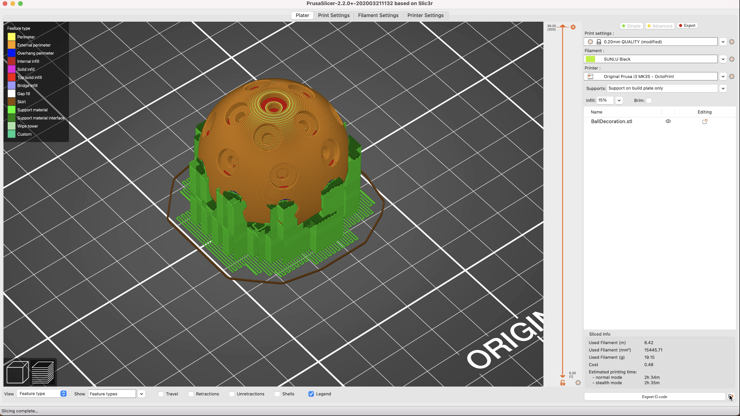Select the Plater tab
The height and width of the screenshot is (416, 740).
click(x=302, y=15)
